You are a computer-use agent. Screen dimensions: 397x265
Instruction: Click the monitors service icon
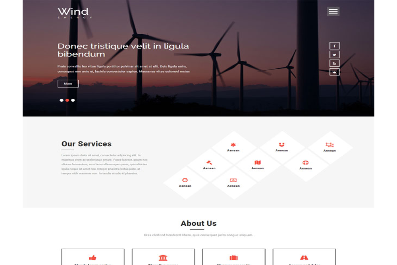click(330, 145)
